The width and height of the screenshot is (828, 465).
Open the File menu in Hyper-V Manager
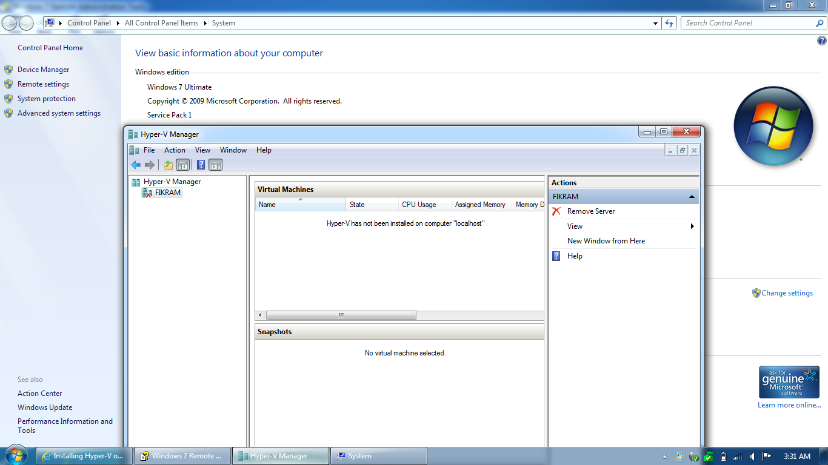pyautogui.click(x=149, y=150)
